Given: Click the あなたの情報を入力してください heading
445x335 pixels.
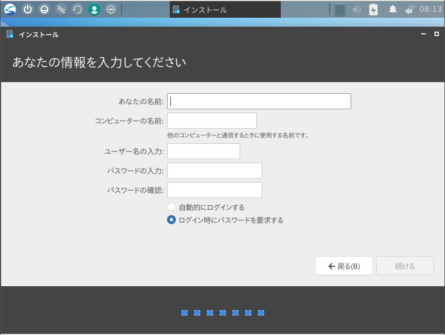Looking at the screenshot, I should tap(99, 63).
